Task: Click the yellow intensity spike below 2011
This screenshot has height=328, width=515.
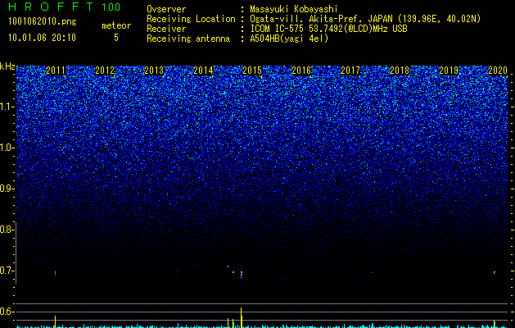Action: (55, 321)
